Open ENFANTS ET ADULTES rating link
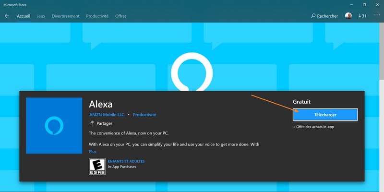This screenshot has width=384, height=192. coord(126,161)
